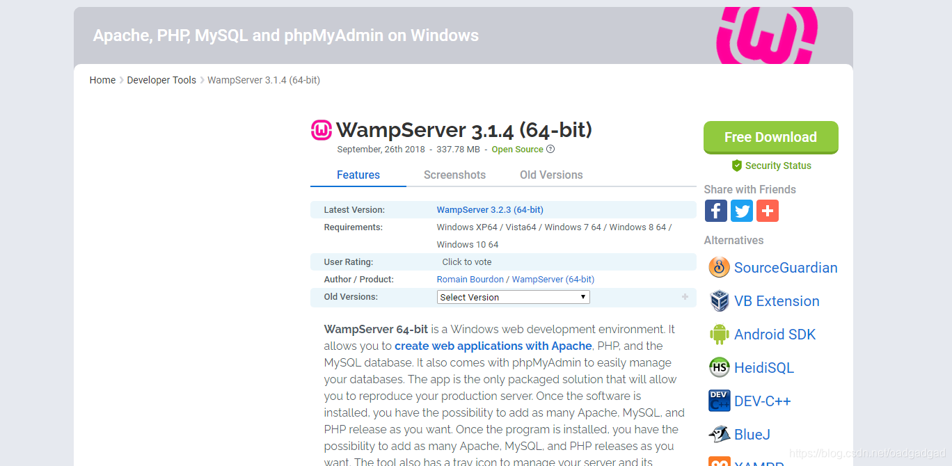Open HeidiSQL alternative link
This screenshot has width=952, height=466.
[x=763, y=368]
